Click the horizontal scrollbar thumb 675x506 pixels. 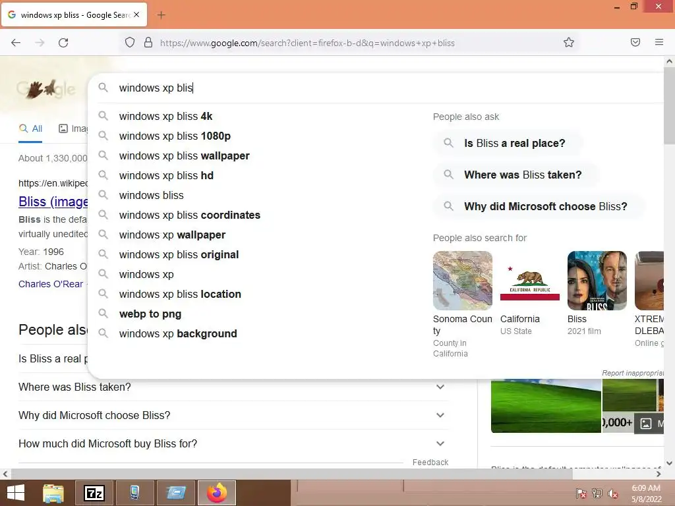(x=291, y=474)
